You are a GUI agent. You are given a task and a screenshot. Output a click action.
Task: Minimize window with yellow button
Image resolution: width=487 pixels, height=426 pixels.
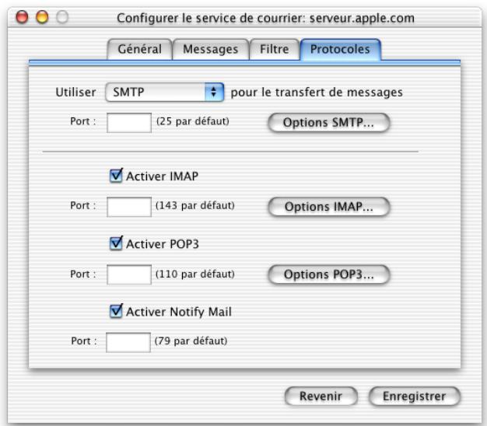[x=42, y=17]
